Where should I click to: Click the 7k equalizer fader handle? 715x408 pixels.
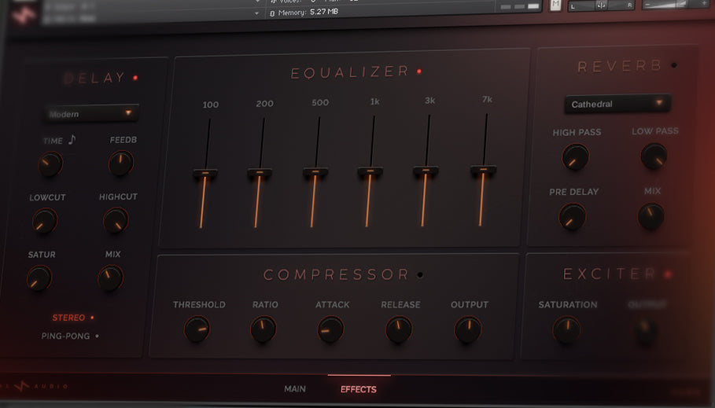click(484, 170)
